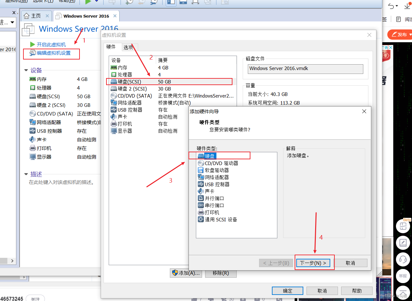Click 显示器 monitor icon in main window devices
The width and height of the screenshot is (412, 301).
32,157
